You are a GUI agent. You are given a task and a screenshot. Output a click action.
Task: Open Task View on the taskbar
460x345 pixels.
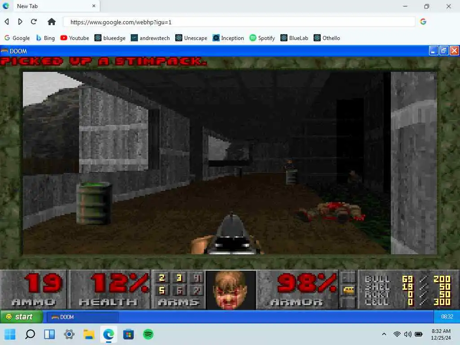pos(49,334)
